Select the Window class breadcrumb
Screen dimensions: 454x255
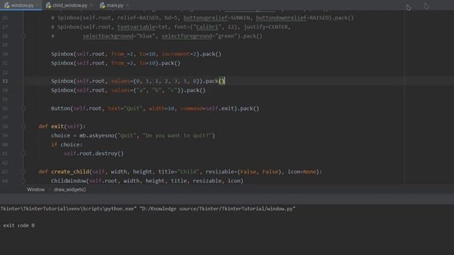pyautogui.click(x=36, y=190)
